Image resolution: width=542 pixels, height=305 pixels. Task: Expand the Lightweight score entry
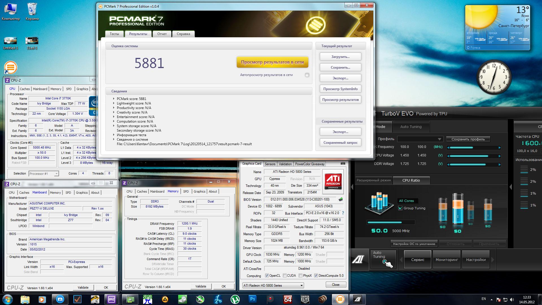(114, 103)
